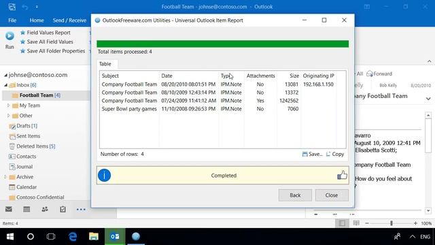Open the Calendar folder
435x245 pixels.
coord(22,187)
